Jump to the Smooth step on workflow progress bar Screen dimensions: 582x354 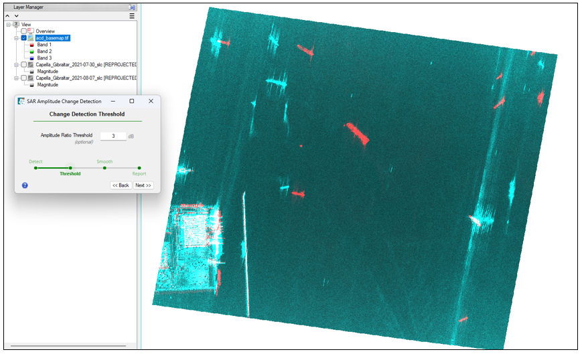(104, 168)
